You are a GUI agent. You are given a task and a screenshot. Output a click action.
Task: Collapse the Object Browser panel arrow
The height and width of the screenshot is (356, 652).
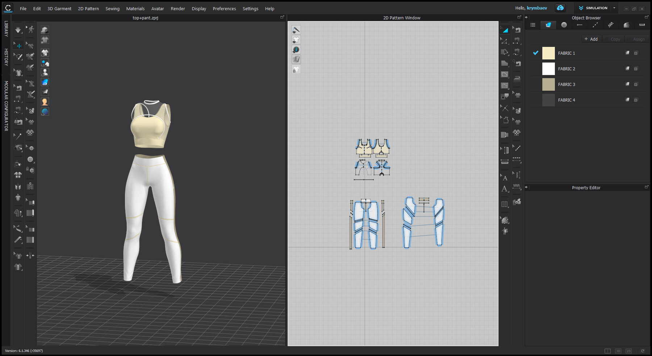(526, 17)
